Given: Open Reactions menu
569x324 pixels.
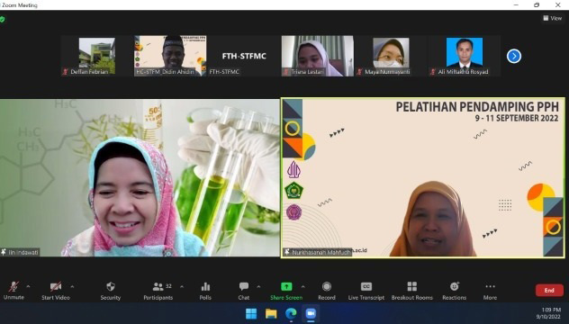Looking at the screenshot, I should tap(455, 291).
